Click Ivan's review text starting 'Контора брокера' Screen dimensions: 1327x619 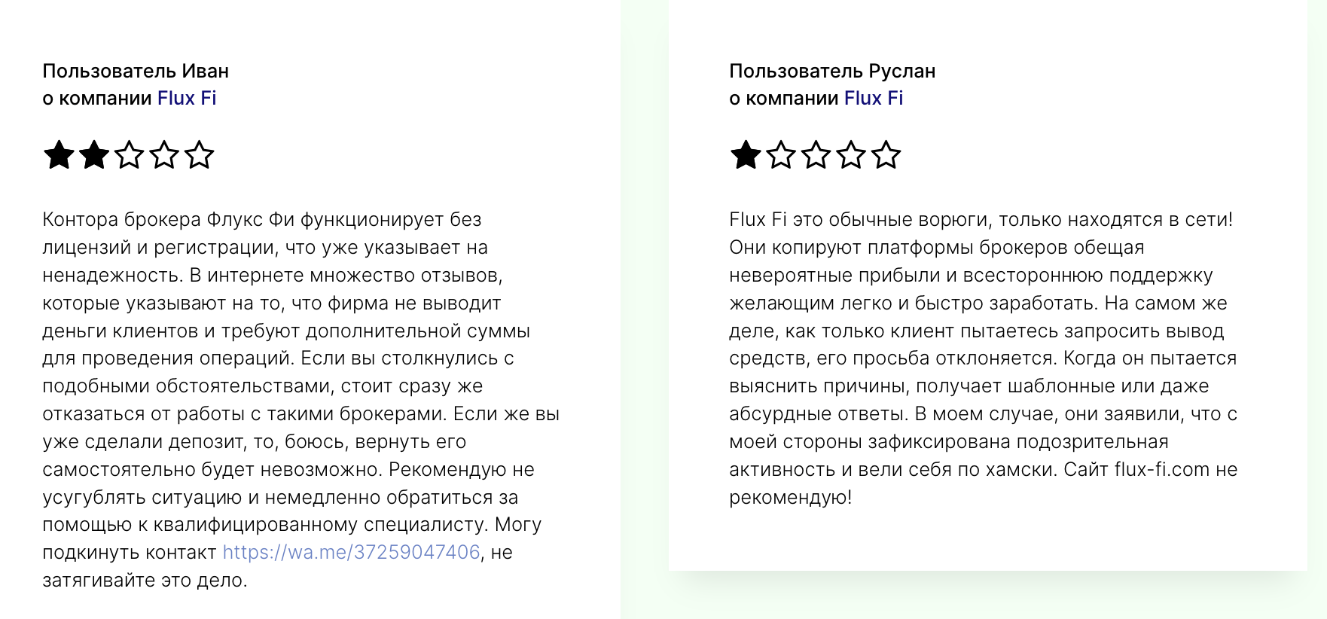(301, 400)
